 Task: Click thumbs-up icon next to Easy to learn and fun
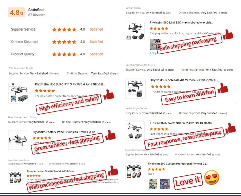pos(223,88)
